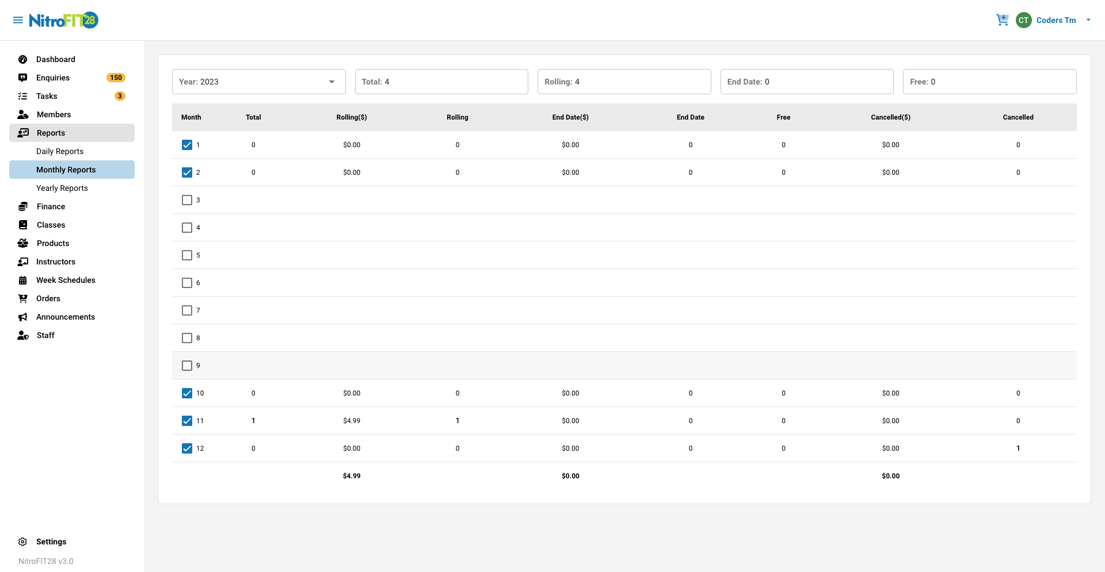This screenshot has width=1105, height=572.
Task: Click the Total: 4 field
Action: 441,82
